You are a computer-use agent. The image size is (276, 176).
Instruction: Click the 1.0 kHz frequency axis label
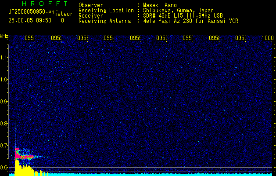(4, 80)
